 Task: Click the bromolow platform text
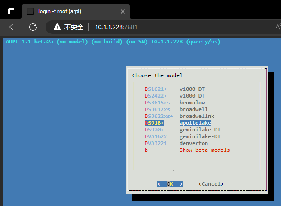[x=192, y=103]
